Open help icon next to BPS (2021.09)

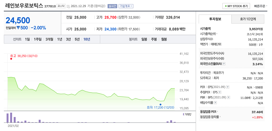click(229, 98)
